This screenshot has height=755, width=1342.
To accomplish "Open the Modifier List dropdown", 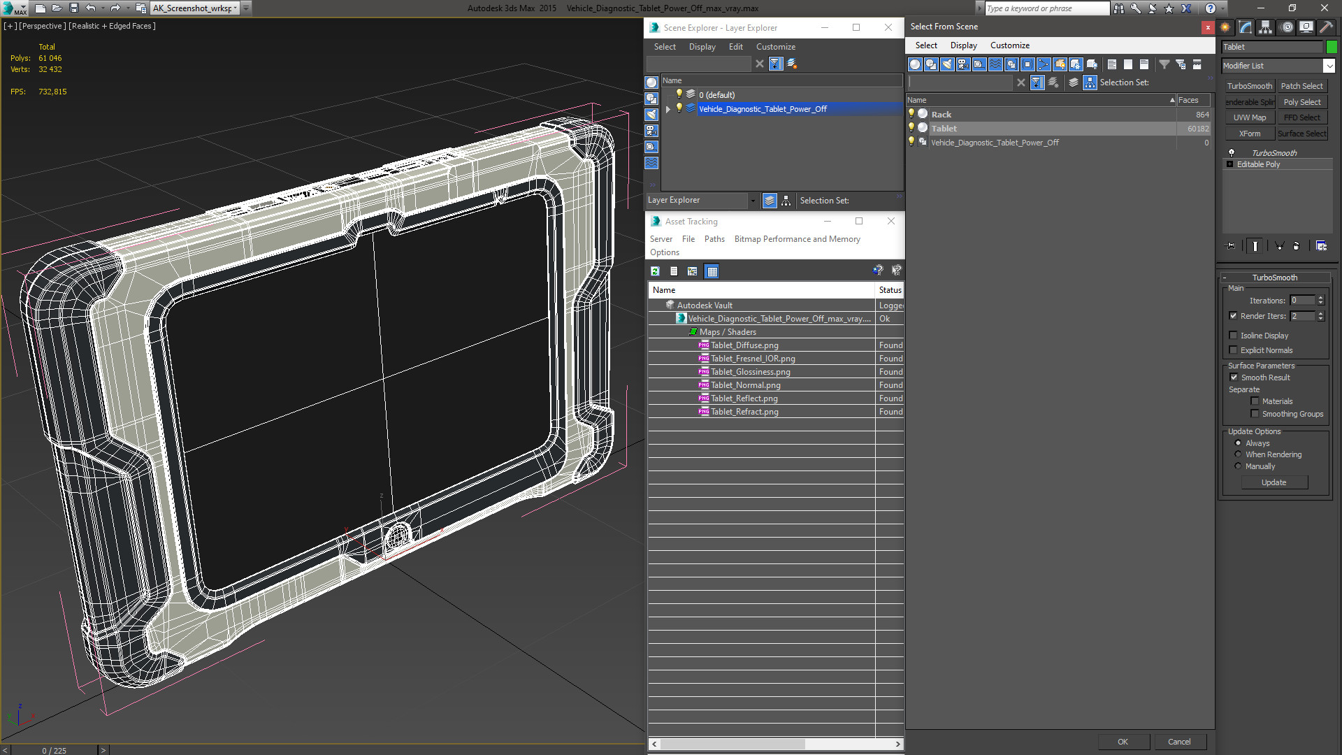I will click(1329, 66).
